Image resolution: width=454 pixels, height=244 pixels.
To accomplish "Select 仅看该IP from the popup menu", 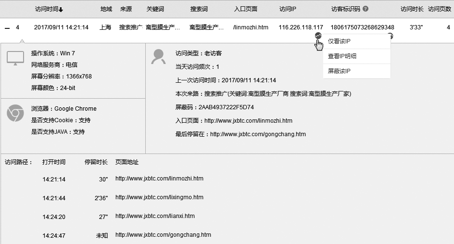I will pyautogui.click(x=339, y=41).
